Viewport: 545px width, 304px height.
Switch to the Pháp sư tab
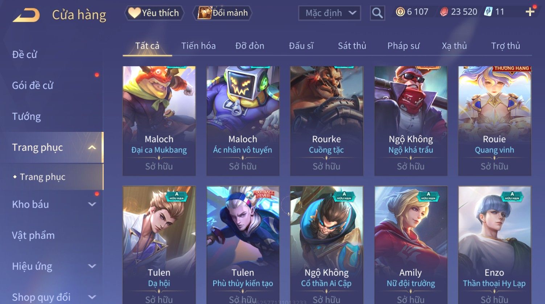click(403, 46)
